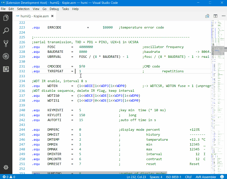Viewport: 227px width, 179px height.
Task: Click FOSC symbol on line 227
Action: pos(51,47)
